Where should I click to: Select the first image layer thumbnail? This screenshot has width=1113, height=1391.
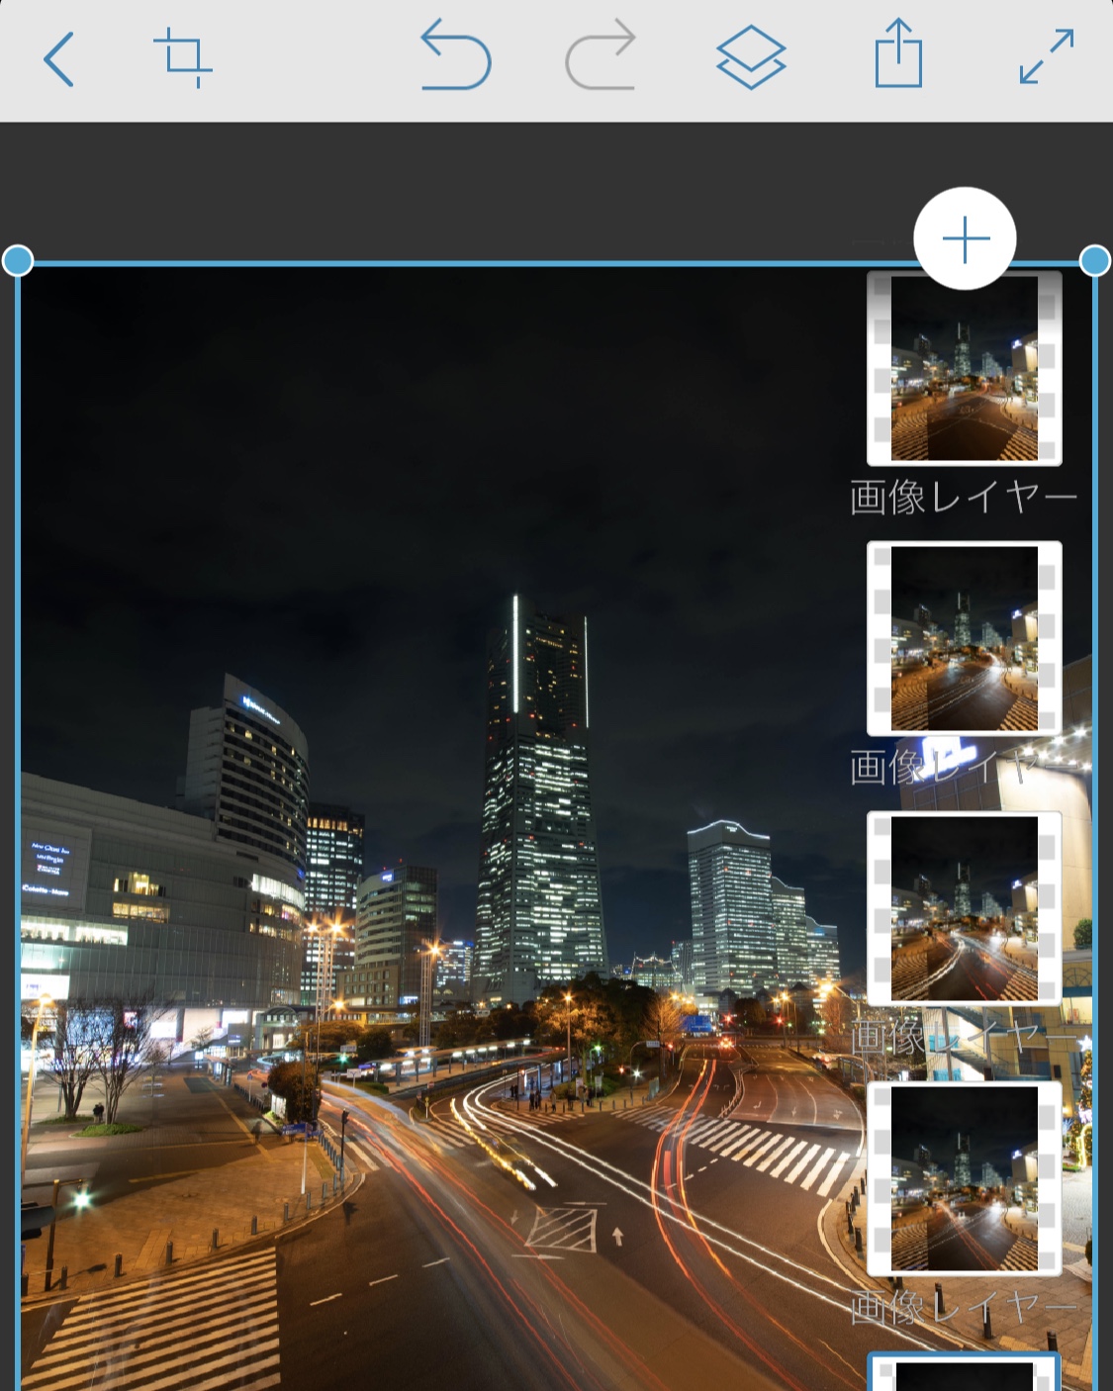[965, 368]
